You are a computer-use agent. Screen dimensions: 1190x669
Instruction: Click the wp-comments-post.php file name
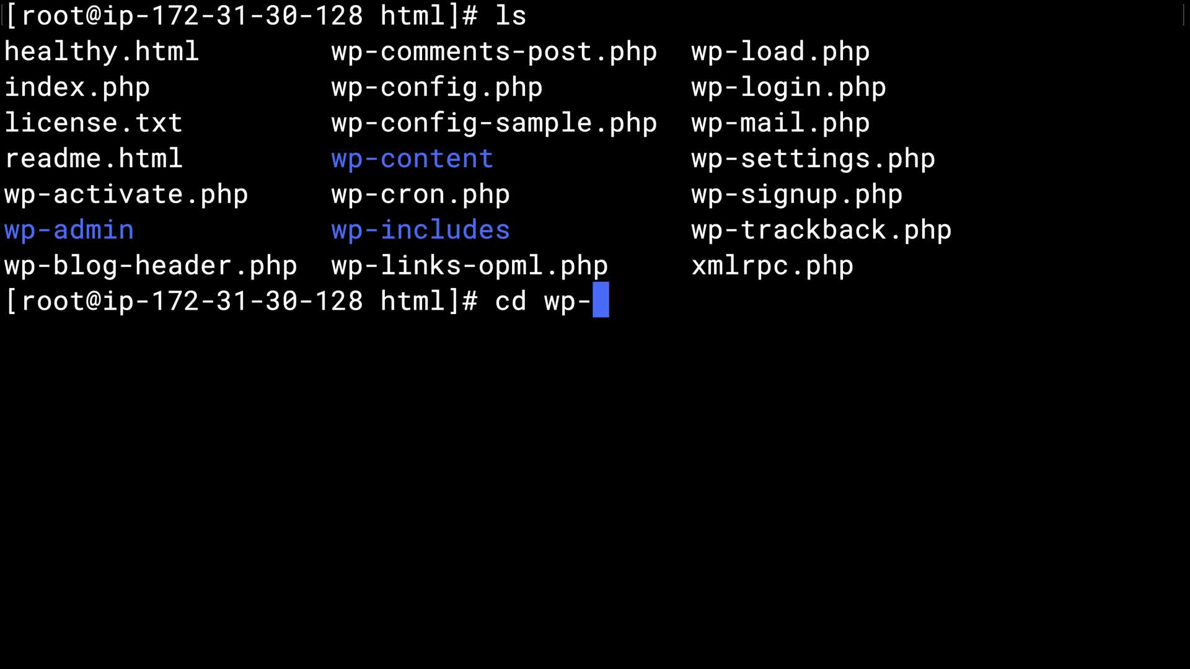pyautogui.click(x=494, y=51)
